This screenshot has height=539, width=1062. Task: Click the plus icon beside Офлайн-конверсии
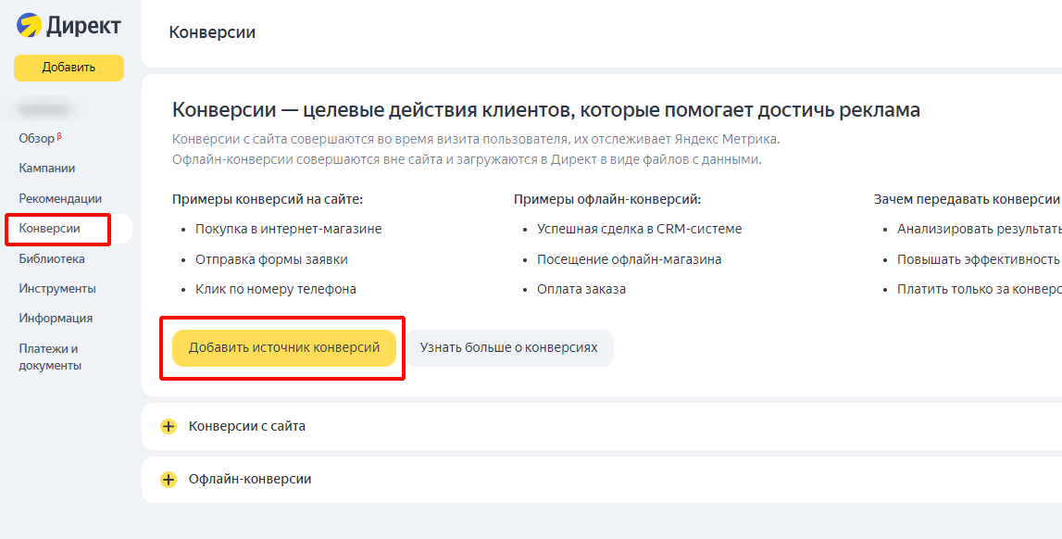(168, 480)
